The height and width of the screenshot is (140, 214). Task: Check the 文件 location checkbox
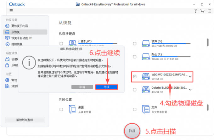tap(135, 109)
